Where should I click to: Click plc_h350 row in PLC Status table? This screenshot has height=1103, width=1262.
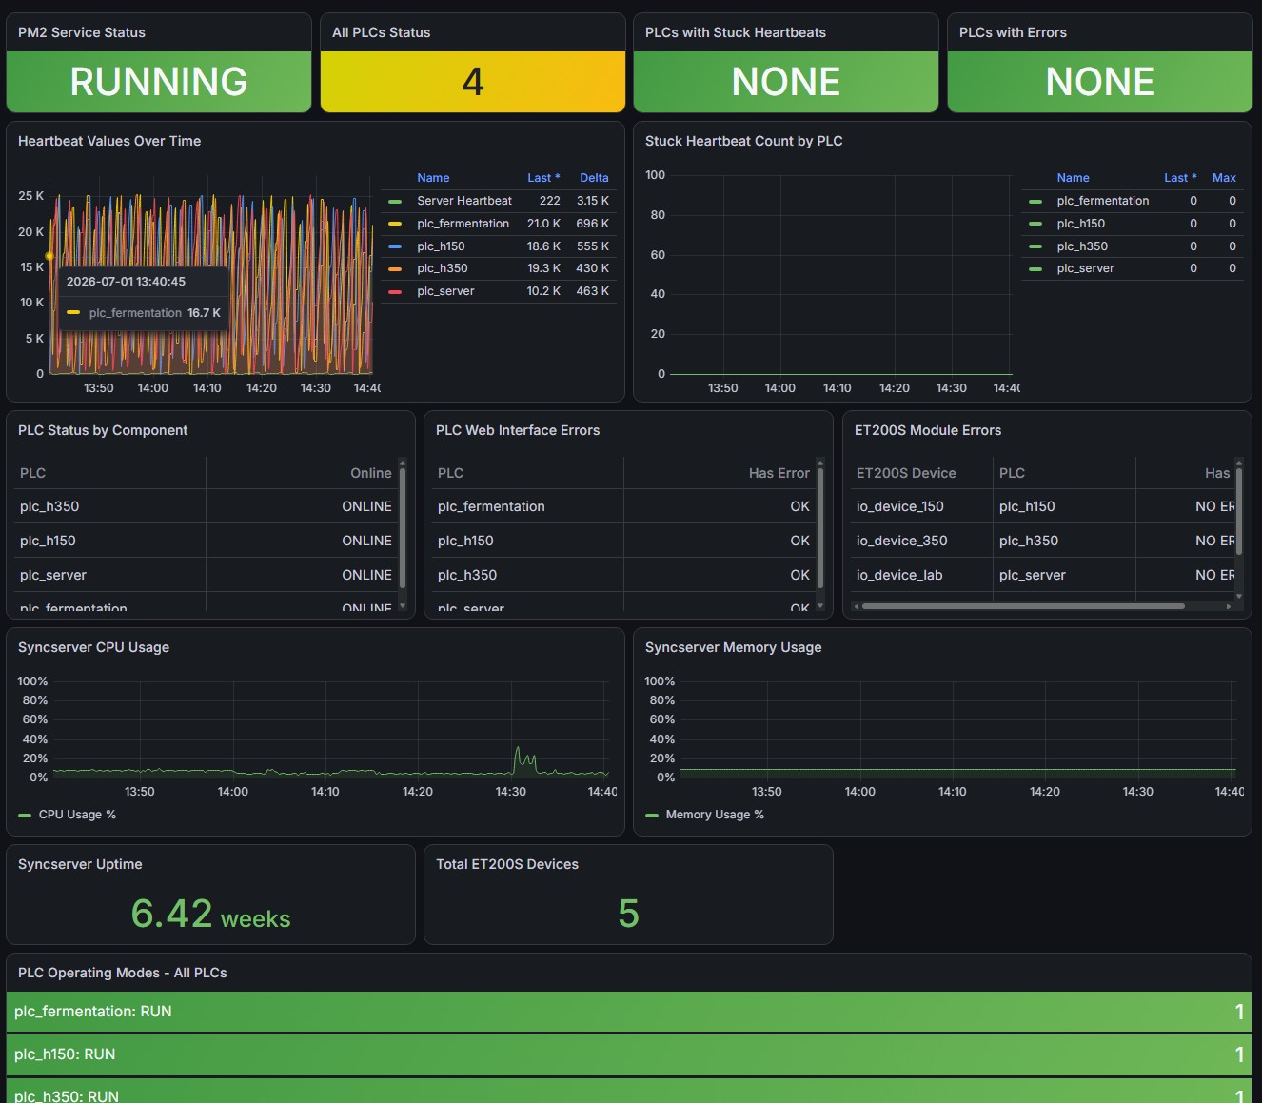[x=206, y=506]
